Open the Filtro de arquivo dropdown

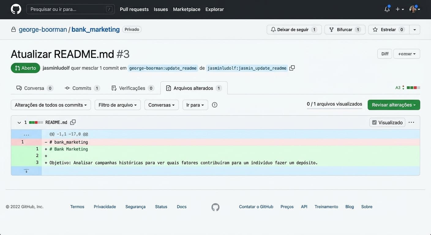click(118, 105)
